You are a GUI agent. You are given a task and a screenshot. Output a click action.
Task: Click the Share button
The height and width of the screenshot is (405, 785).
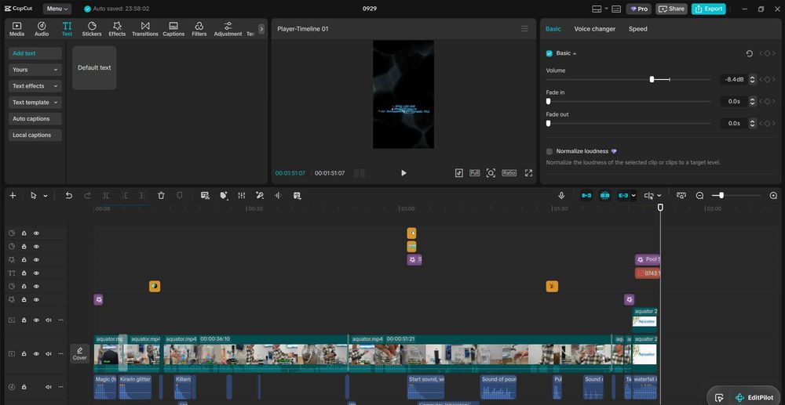tap(671, 9)
